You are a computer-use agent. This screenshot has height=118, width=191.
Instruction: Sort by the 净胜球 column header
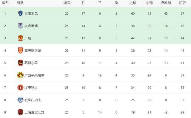coord(166,3)
